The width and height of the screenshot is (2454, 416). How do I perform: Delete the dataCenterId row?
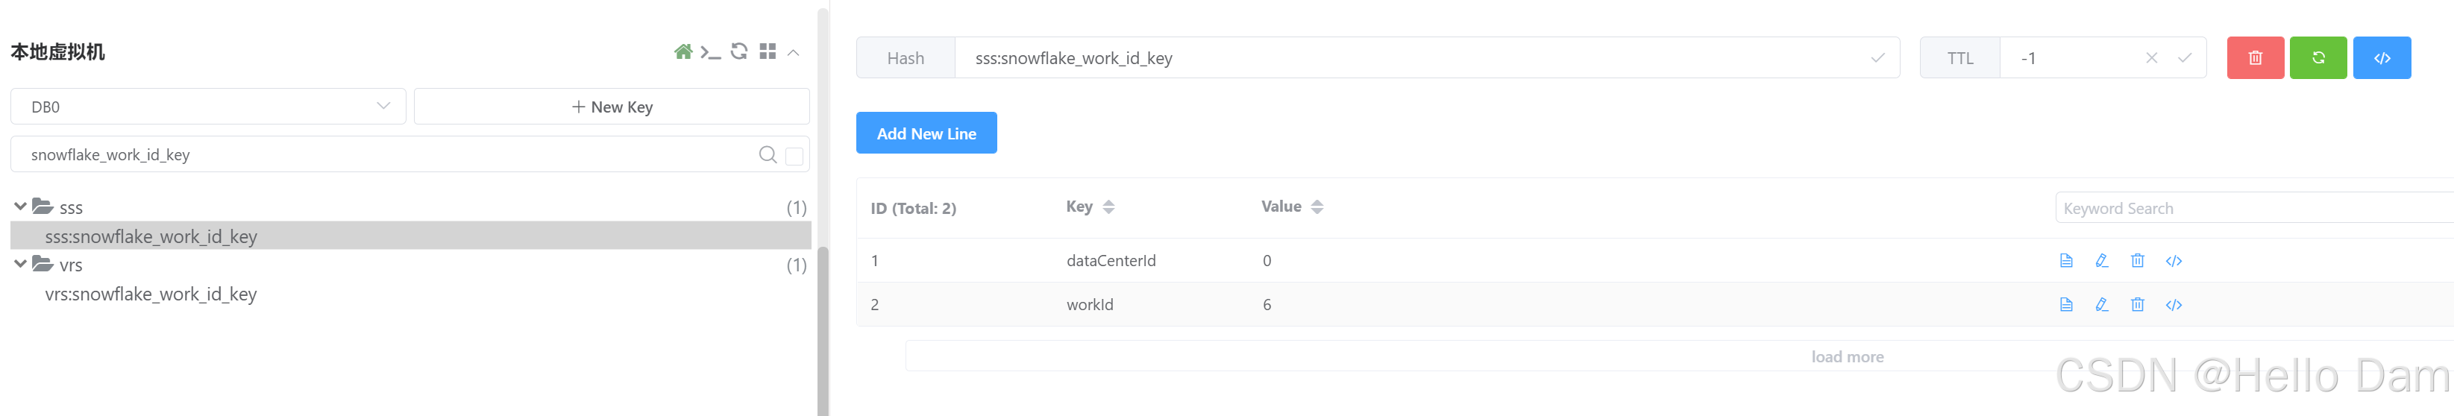tap(2138, 261)
